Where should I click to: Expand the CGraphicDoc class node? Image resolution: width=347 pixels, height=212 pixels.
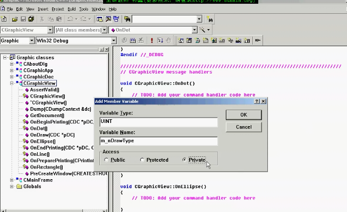tap(12, 77)
